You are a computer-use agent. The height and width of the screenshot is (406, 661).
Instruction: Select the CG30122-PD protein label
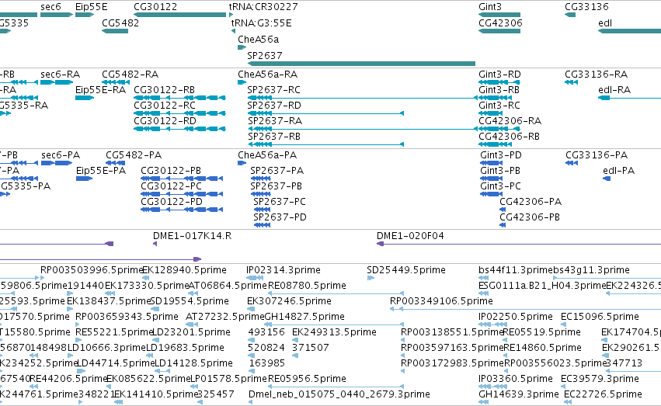point(172,202)
